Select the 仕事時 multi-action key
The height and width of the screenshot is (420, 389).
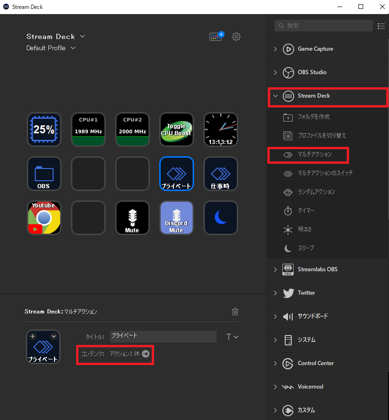click(x=221, y=174)
